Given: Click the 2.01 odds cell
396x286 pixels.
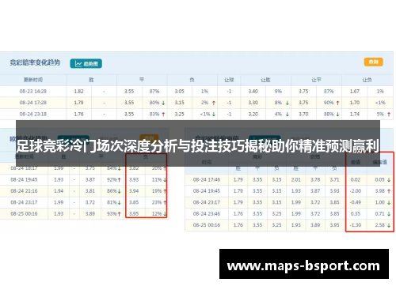Looking at the screenshot, I should tap(295, 179).
